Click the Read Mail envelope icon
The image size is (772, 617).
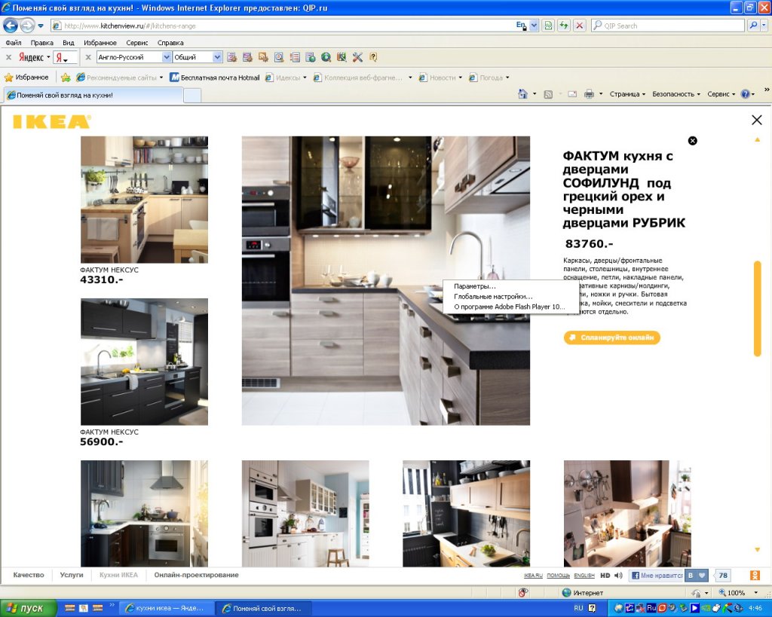pos(572,94)
